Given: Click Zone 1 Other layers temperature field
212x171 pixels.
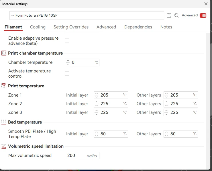Looking at the screenshot, I should (181, 95).
